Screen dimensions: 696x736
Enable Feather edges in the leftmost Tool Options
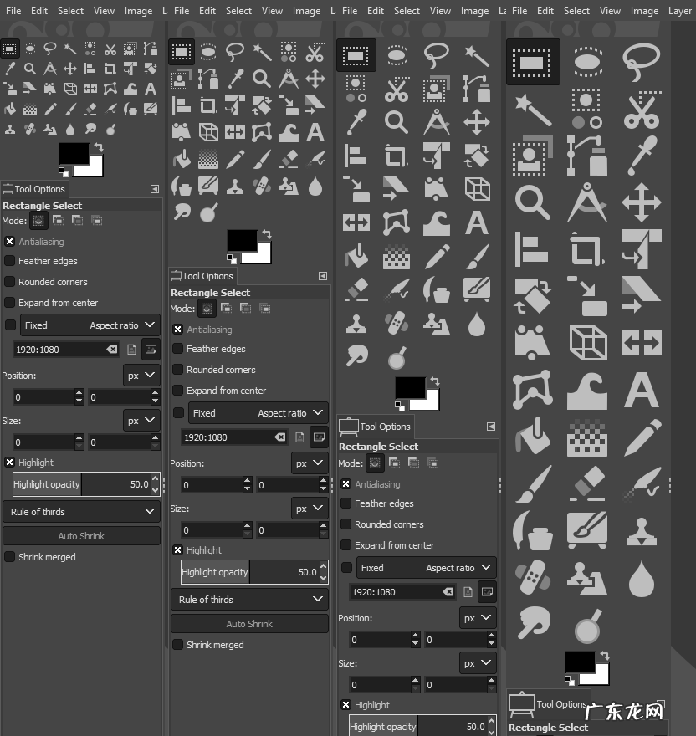pyautogui.click(x=10, y=261)
